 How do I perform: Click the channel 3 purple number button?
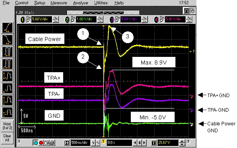(x=112, y=20)
